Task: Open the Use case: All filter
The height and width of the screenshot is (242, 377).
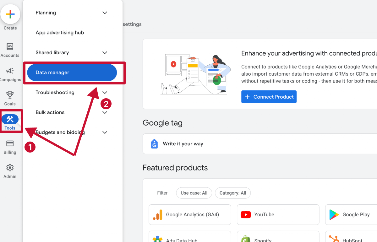Action: click(194, 193)
